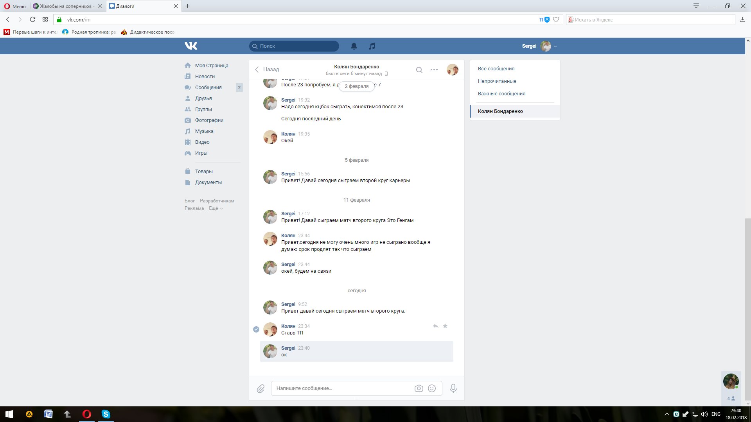Image resolution: width=751 pixels, height=422 pixels.
Task: Click the bookmark heart icon in address bar
Action: click(556, 20)
